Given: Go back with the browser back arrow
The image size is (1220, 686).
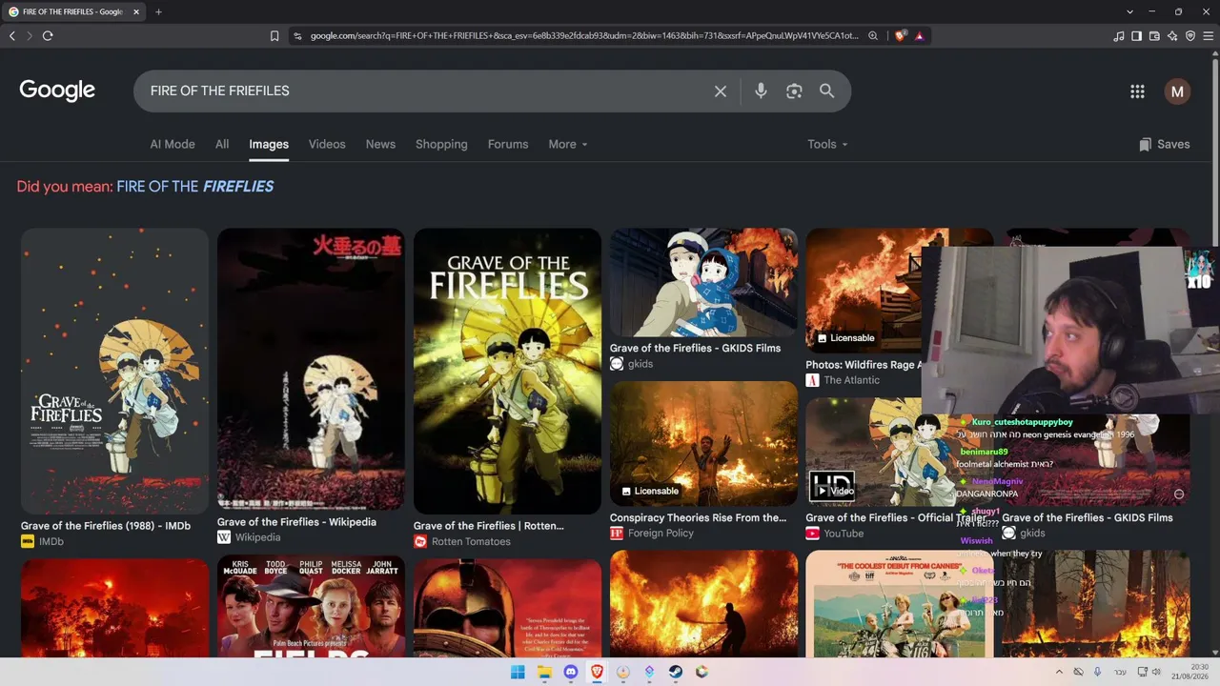Looking at the screenshot, I should pos(12,36).
